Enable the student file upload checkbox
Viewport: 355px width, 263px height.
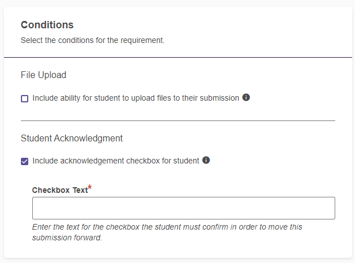point(24,99)
